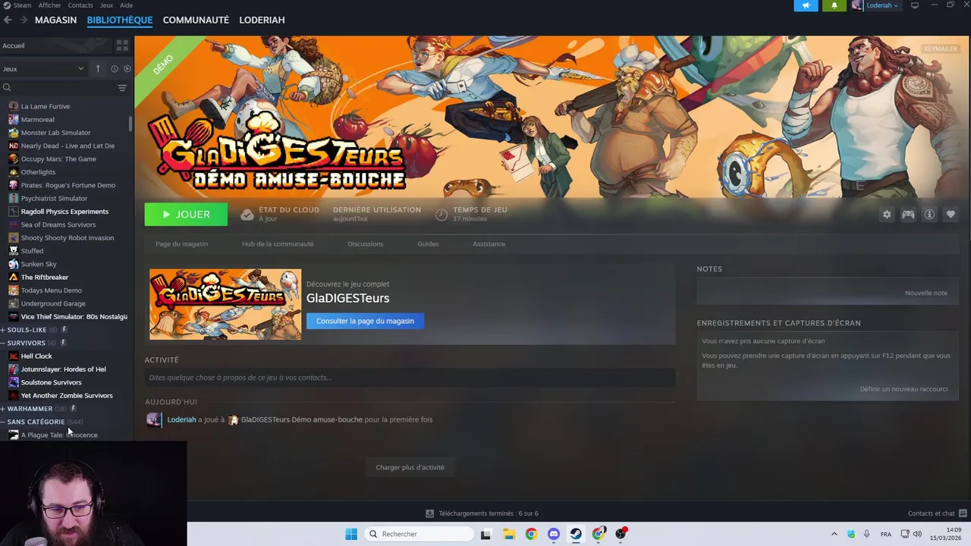The image size is (971, 546).
Task: Open Loderiah account dropdown
Action: [882, 5]
